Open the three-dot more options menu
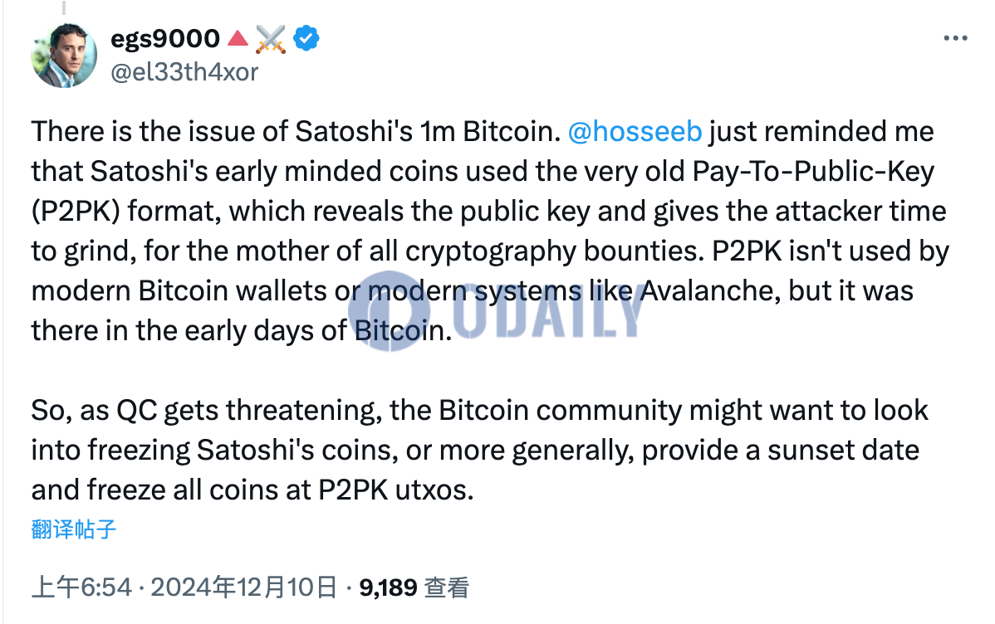 click(955, 39)
